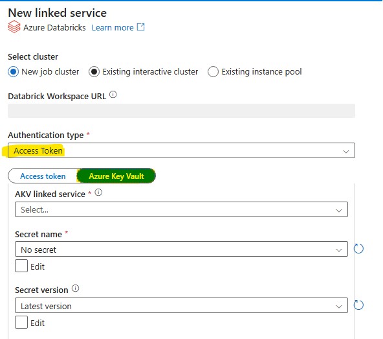
Task: Open the Learn more link
Action: (113, 28)
